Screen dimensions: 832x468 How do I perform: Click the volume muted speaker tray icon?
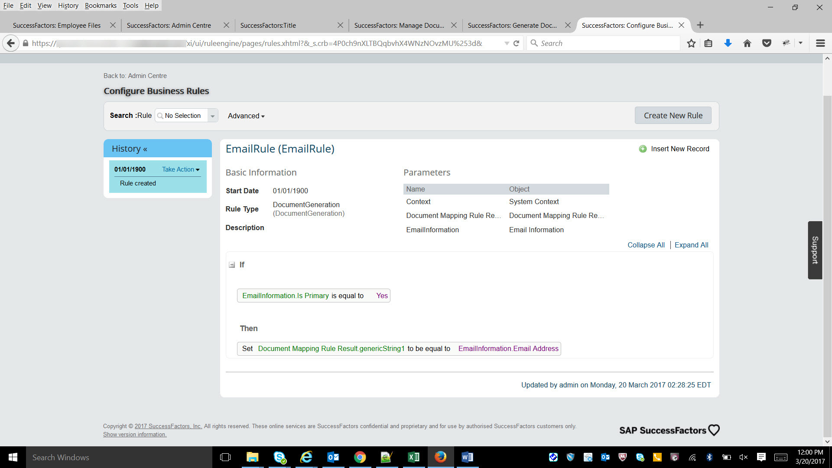tap(744, 457)
